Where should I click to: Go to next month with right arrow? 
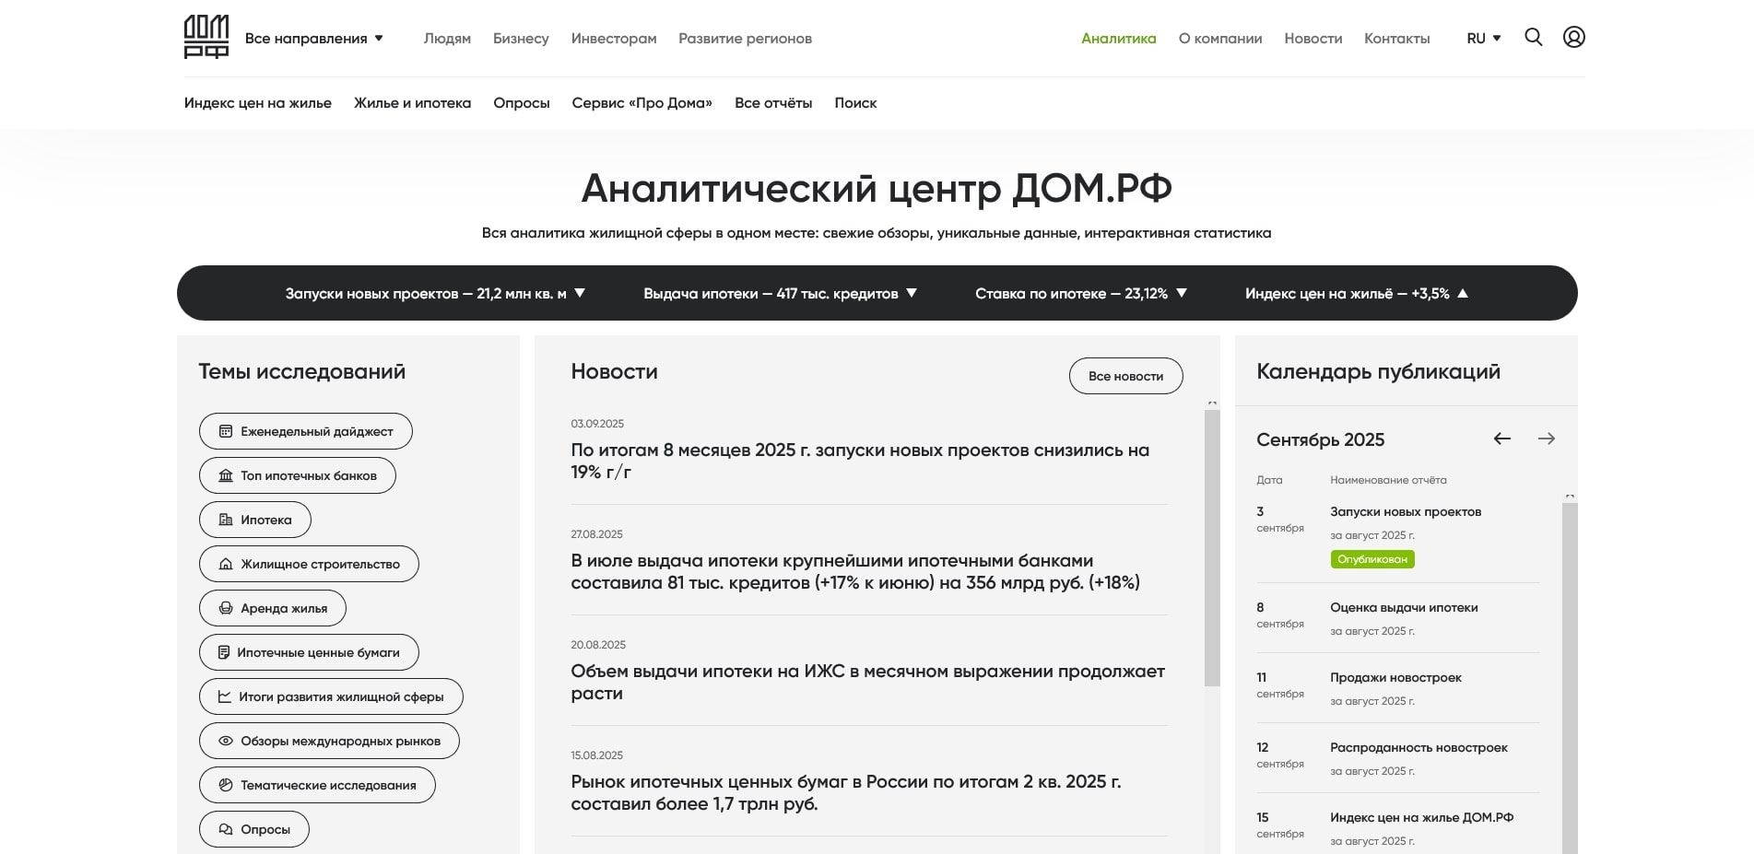1546,439
